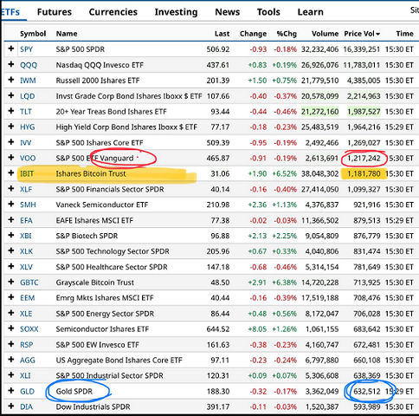The height and width of the screenshot is (416, 419).
Task: Click the plus icon next to SOXX
Action: [x=11, y=328]
